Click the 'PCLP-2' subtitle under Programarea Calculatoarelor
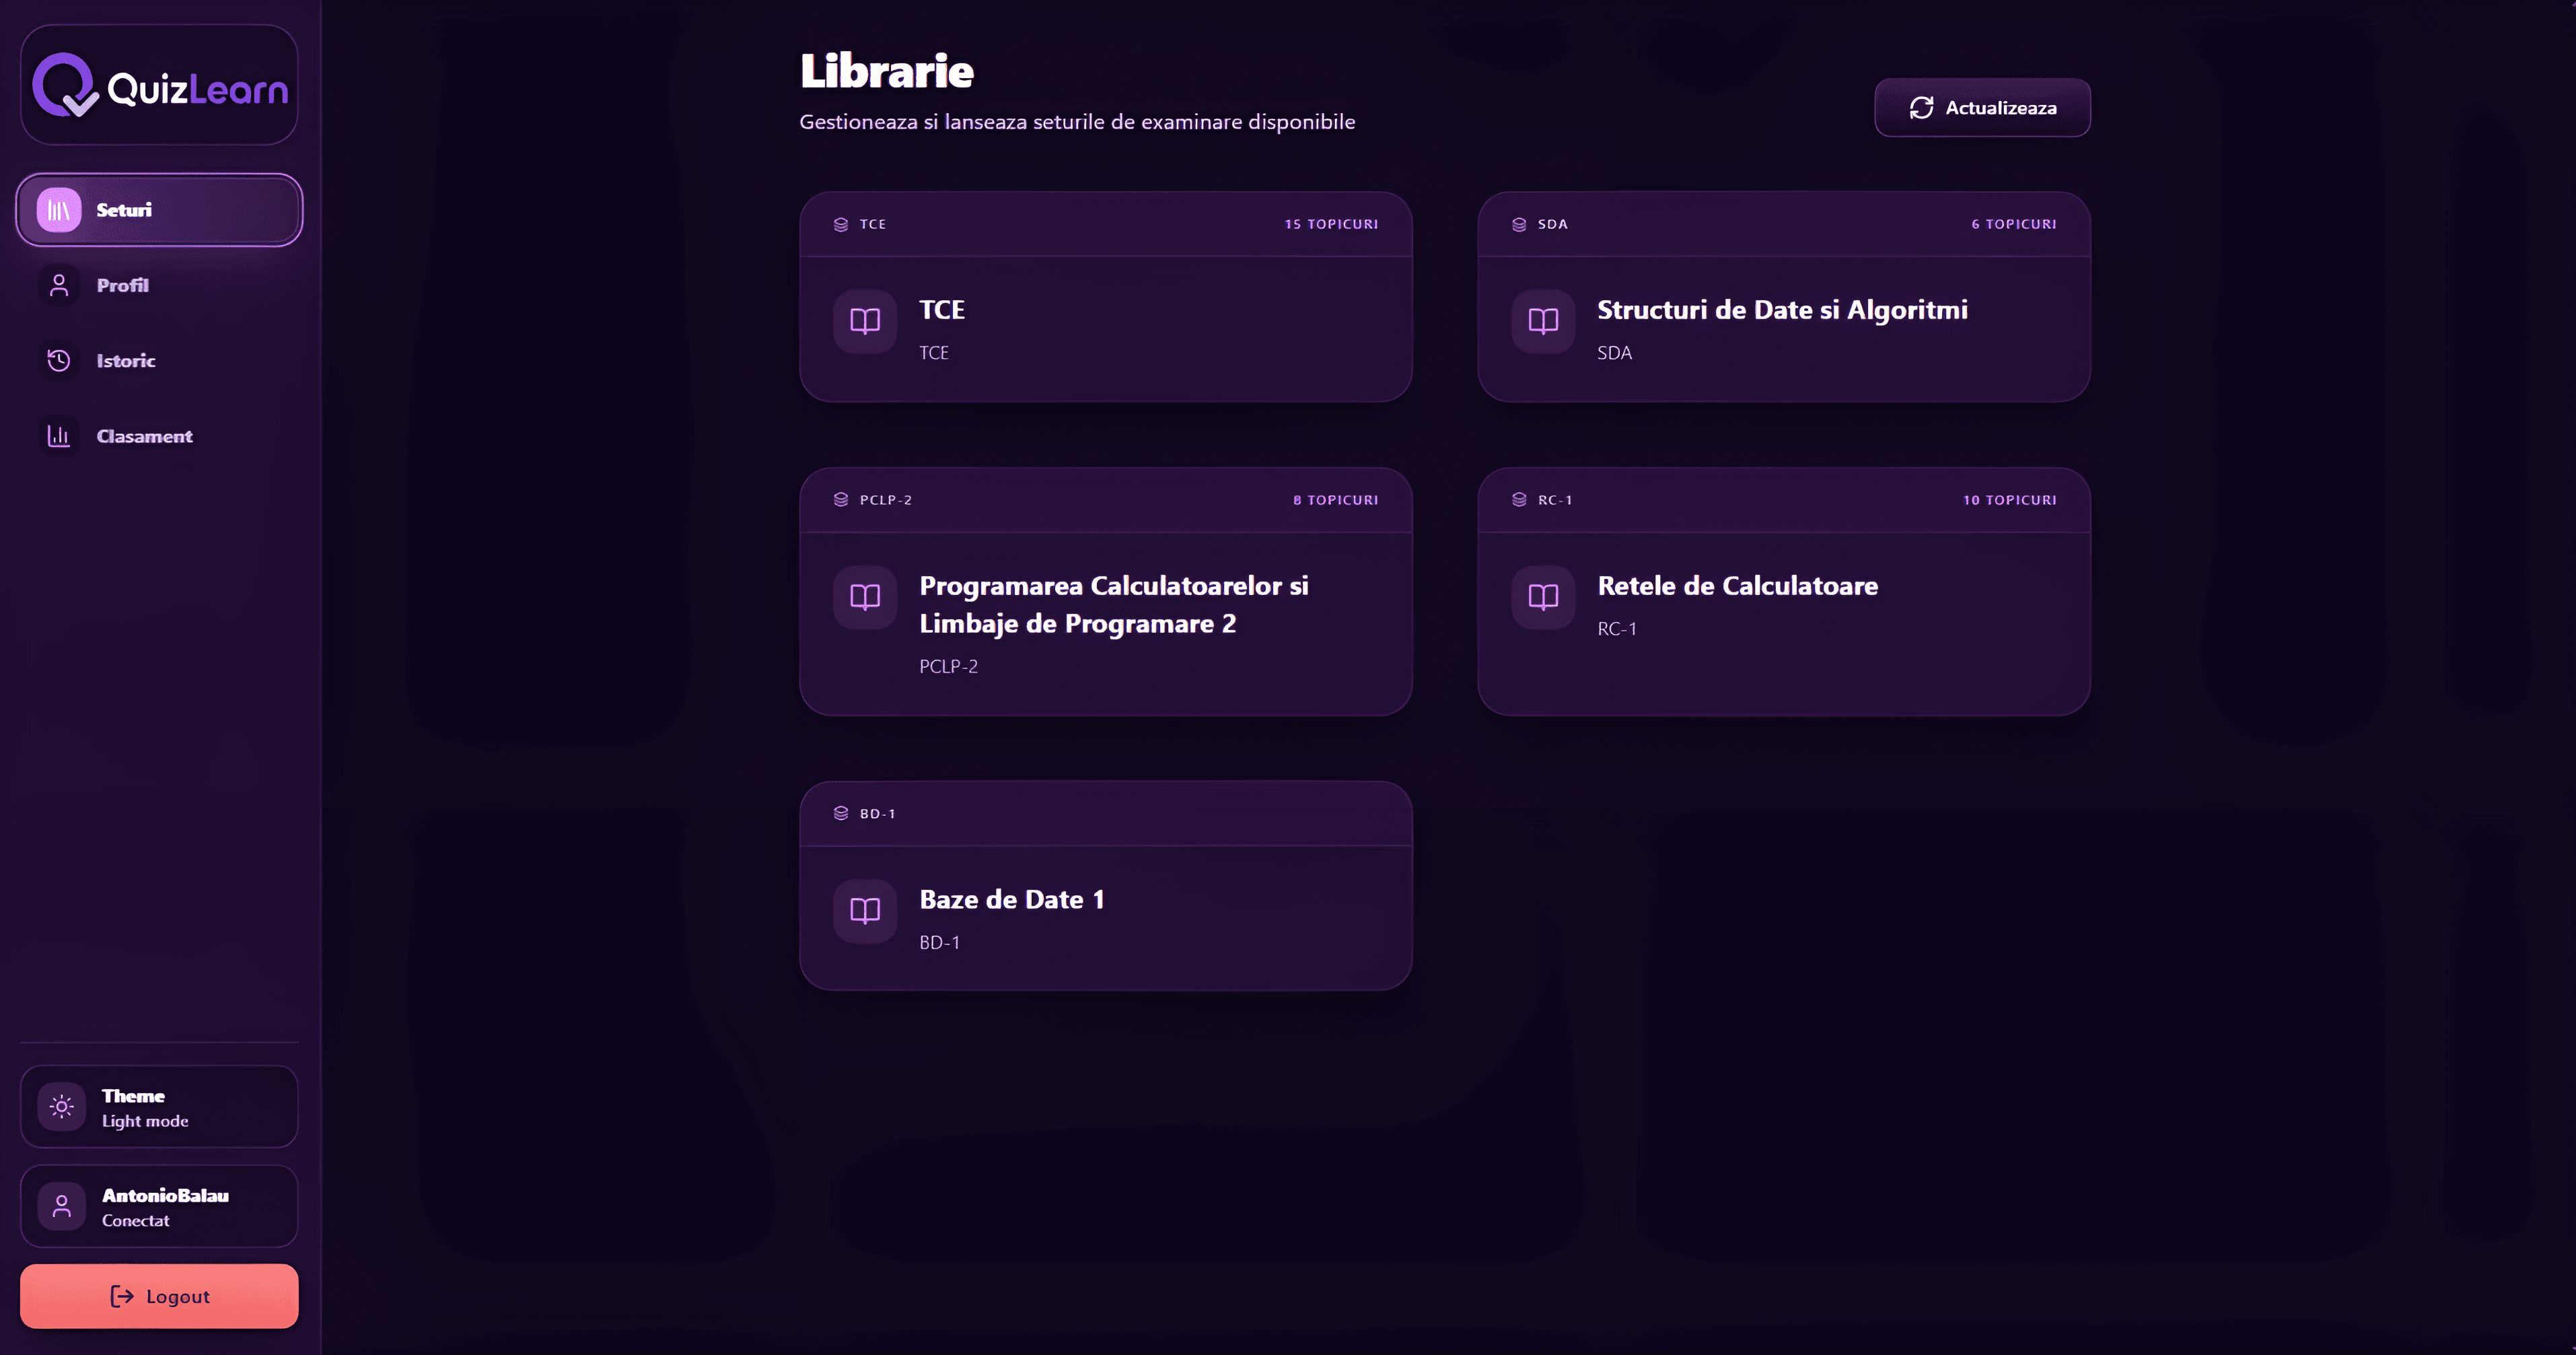Image resolution: width=2576 pixels, height=1355 pixels. click(948, 667)
